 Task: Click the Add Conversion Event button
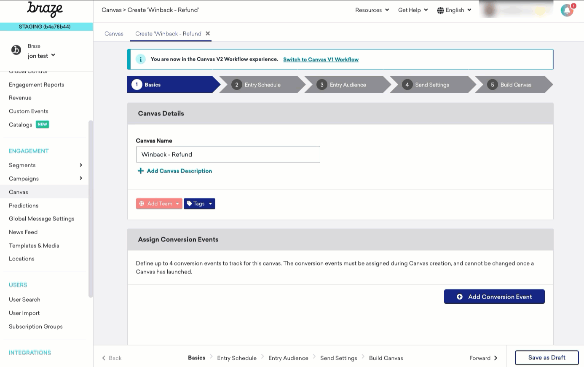pos(494,297)
